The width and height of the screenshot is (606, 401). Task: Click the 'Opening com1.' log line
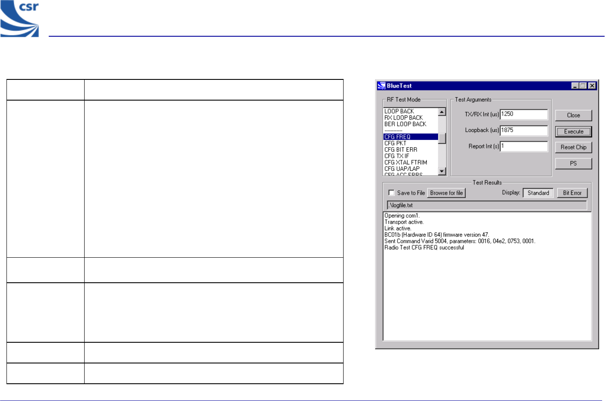pos(402,216)
